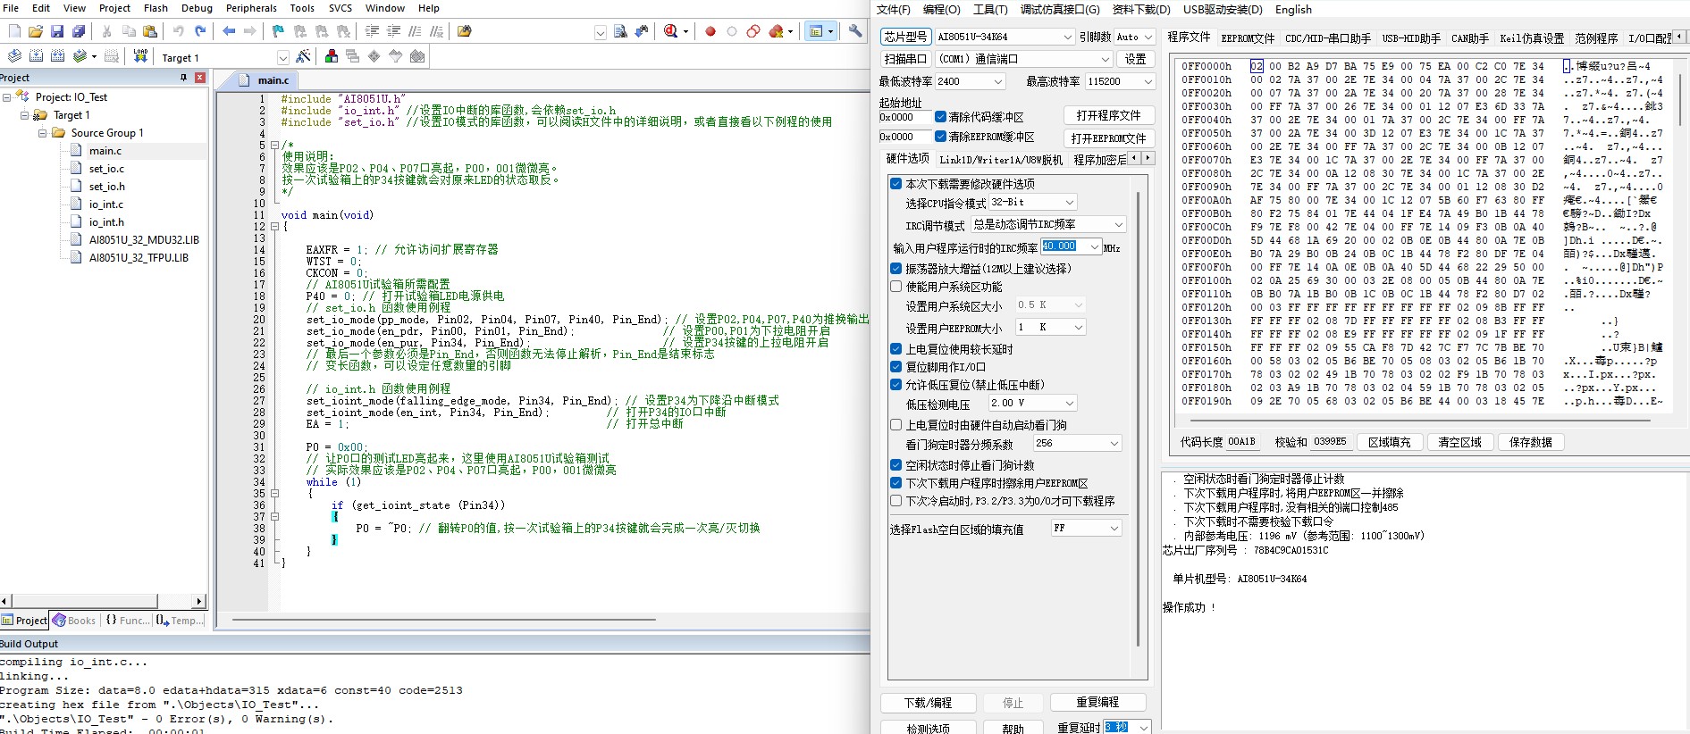Enable 上电复位时由硬件自动启动看门狗

coord(896,425)
